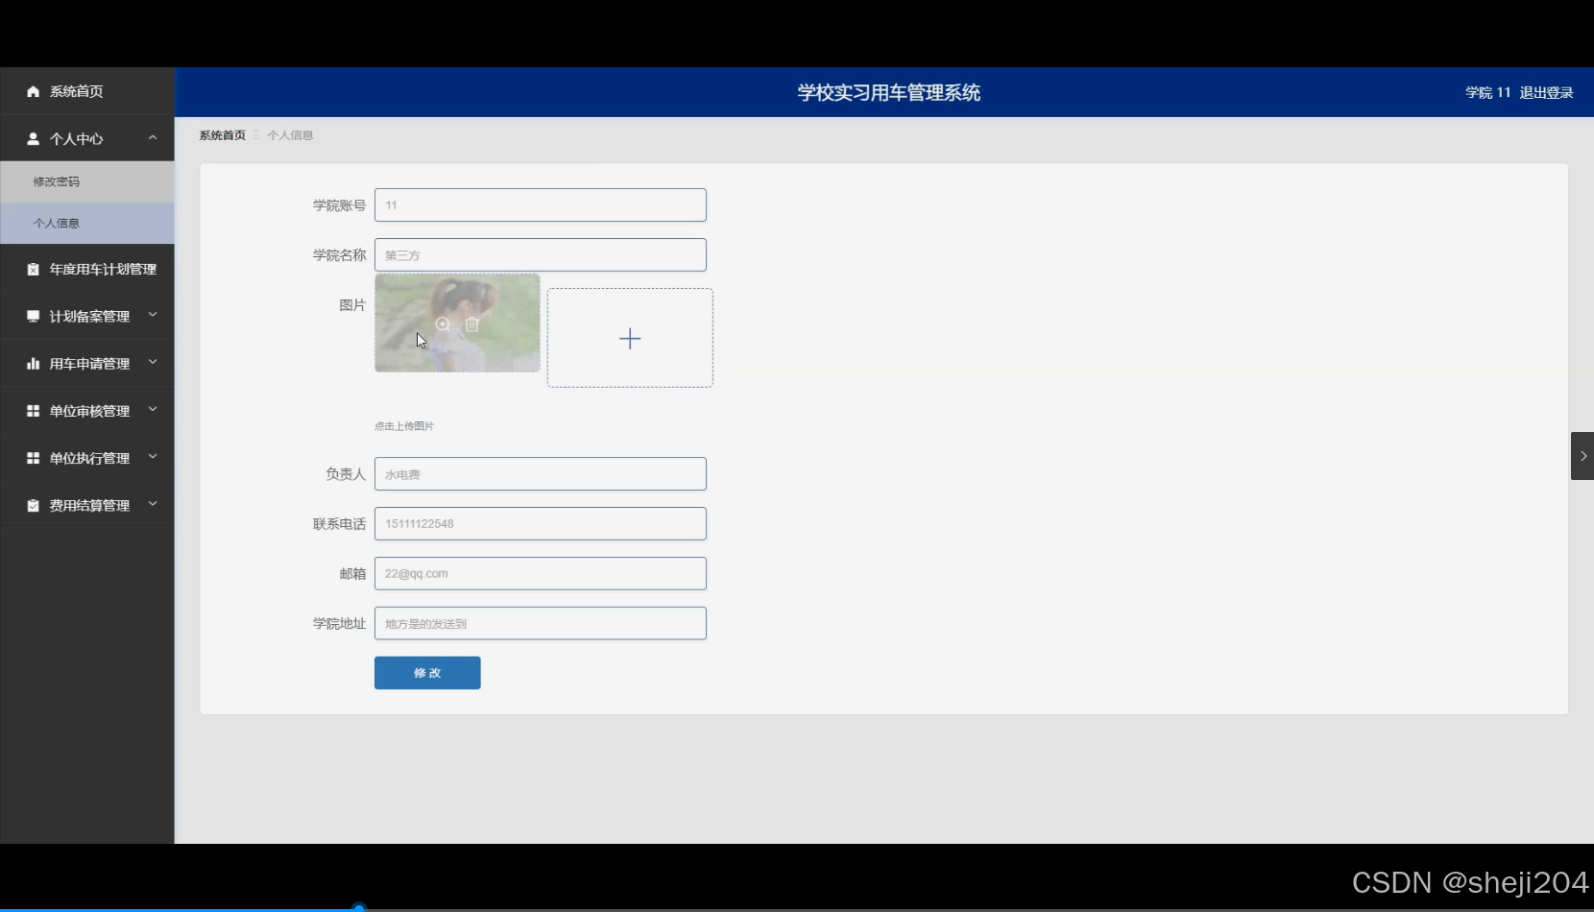Select the person icon of 个人中心
Screen dimensions: 1594x912
(x=32, y=138)
